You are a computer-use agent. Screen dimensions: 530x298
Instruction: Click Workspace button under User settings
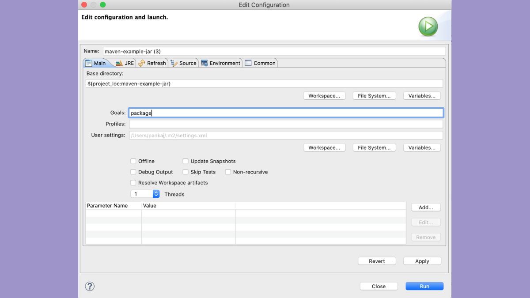click(324, 147)
